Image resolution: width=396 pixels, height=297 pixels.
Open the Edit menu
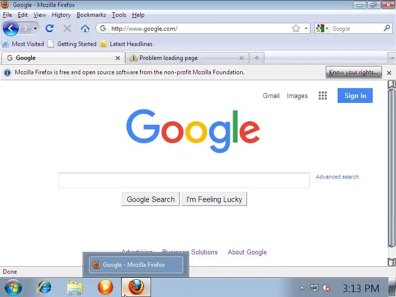click(22, 15)
